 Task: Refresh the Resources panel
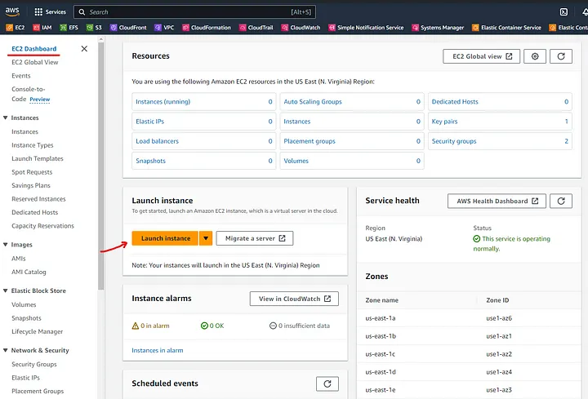561,56
